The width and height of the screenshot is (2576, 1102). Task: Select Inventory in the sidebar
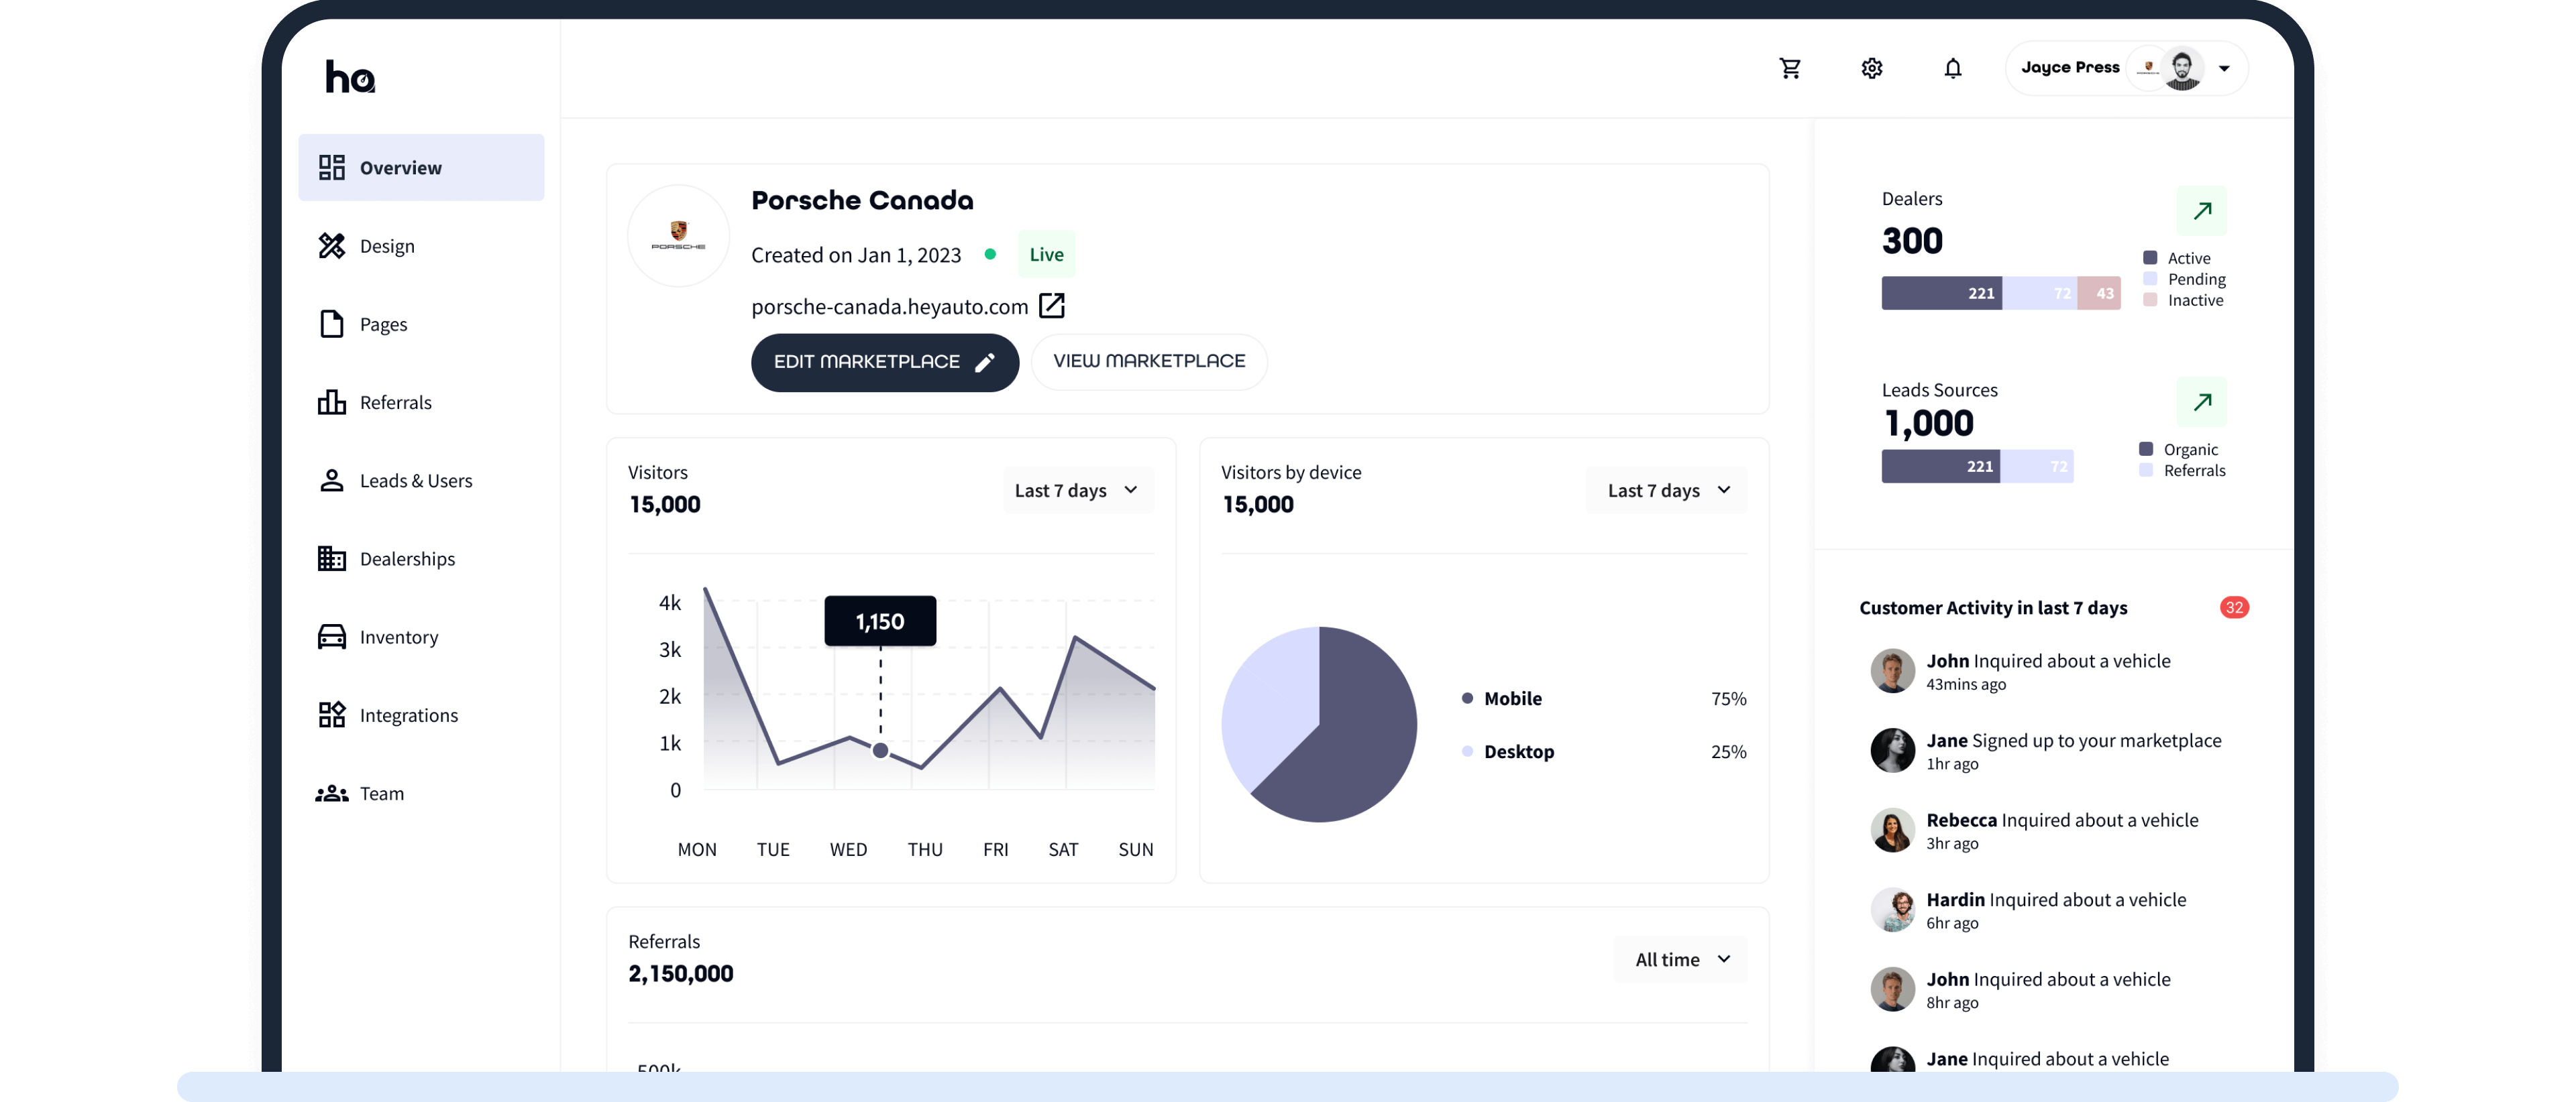point(398,636)
